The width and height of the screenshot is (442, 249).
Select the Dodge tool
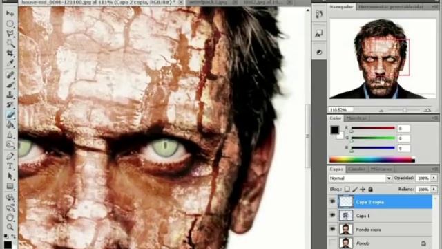(x=10, y=145)
